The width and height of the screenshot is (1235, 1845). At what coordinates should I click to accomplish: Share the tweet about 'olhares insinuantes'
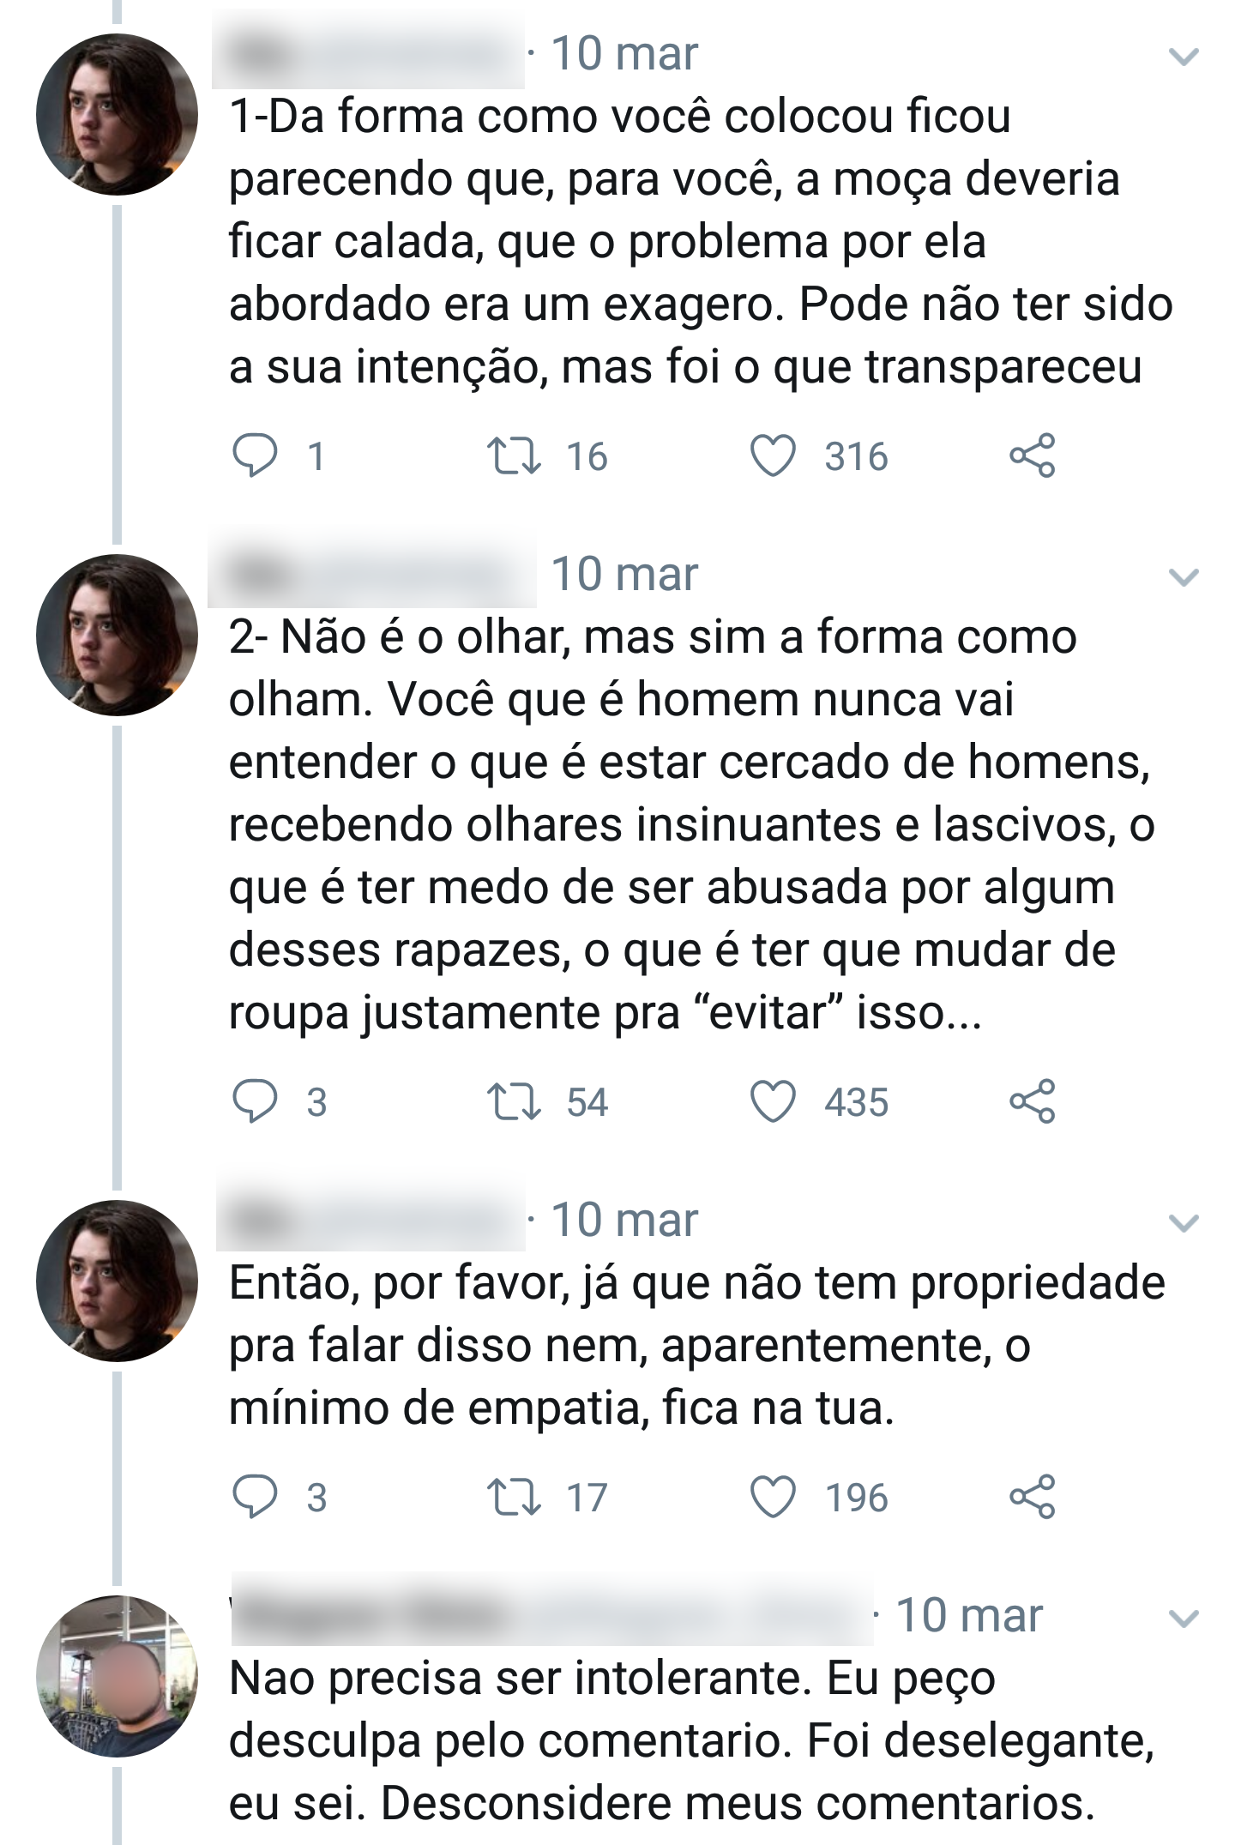click(x=1032, y=1101)
